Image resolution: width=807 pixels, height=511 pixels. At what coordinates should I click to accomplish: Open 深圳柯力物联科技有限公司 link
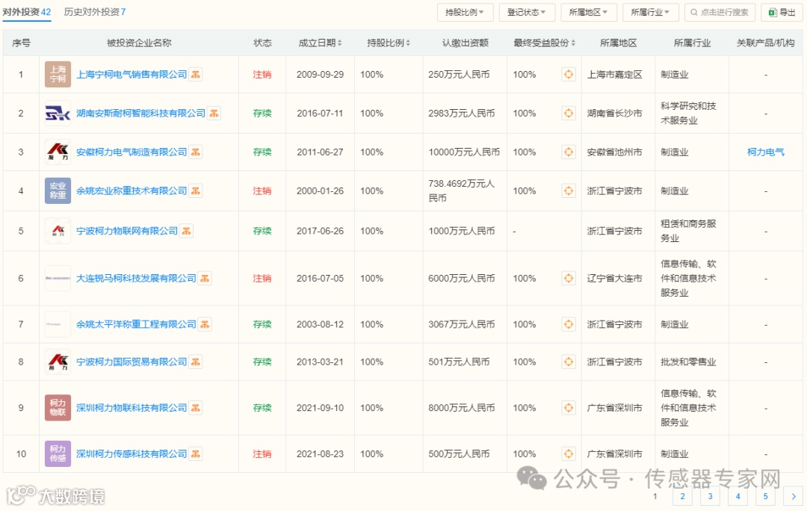click(x=132, y=408)
